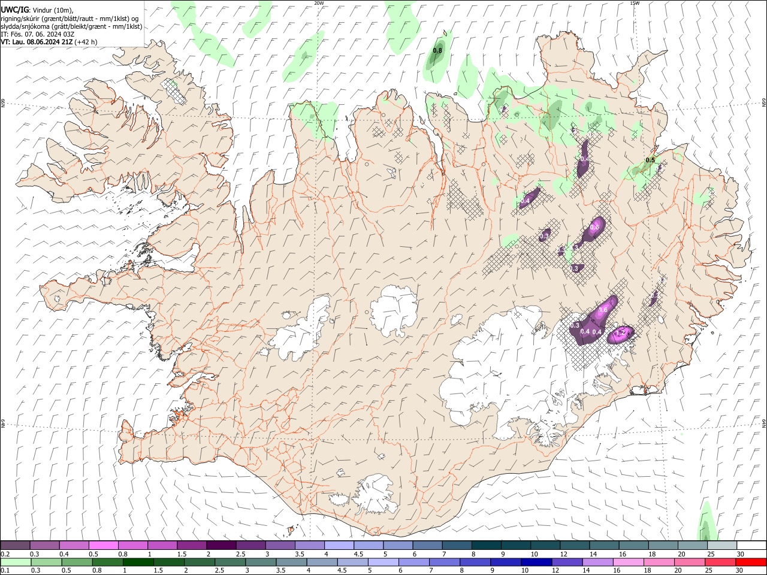Image resolution: width=767 pixels, height=575 pixels.
Task: Click the 20W longitude label at top
Action: tap(319, 3)
